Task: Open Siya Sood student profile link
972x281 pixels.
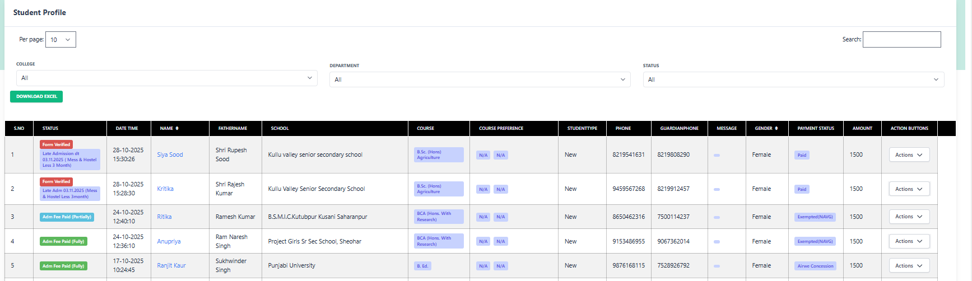Action: (170, 155)
